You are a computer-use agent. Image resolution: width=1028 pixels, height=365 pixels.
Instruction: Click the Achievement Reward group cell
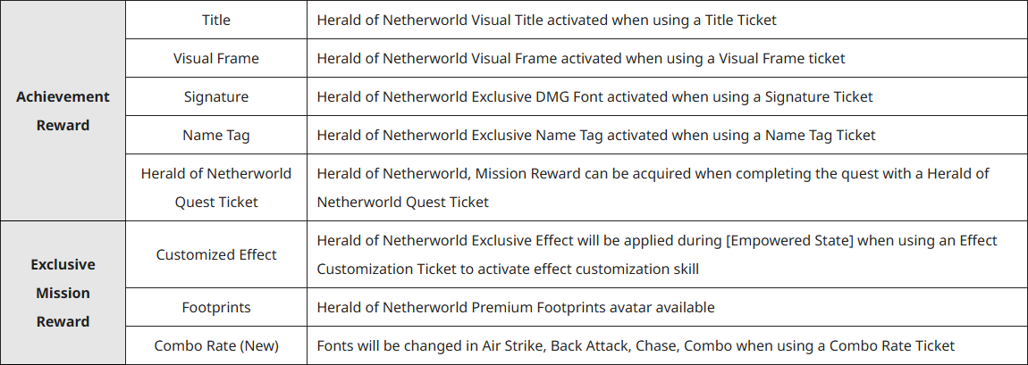[x=63, y=111]
